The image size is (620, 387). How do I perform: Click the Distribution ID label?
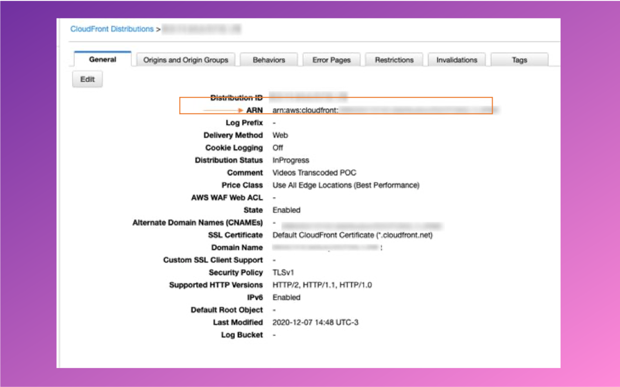tap(236, 98)
